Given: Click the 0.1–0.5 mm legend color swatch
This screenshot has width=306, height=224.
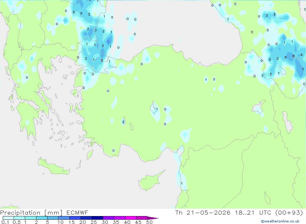Looking at the screenshot, I should (x=8, y=218).
